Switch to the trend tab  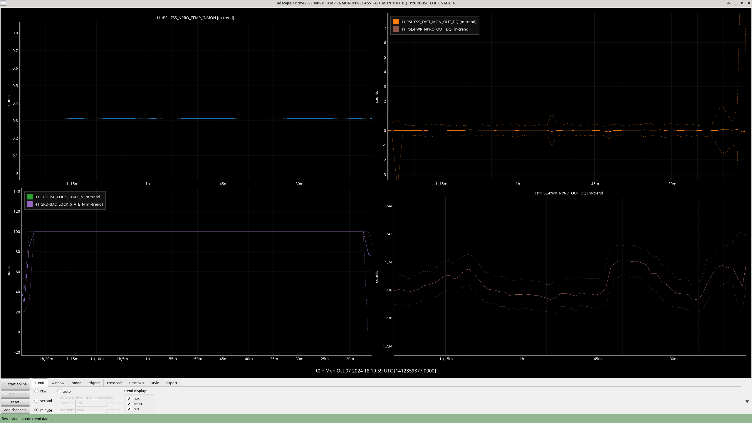pyautogui.click(x=40, y=383)
